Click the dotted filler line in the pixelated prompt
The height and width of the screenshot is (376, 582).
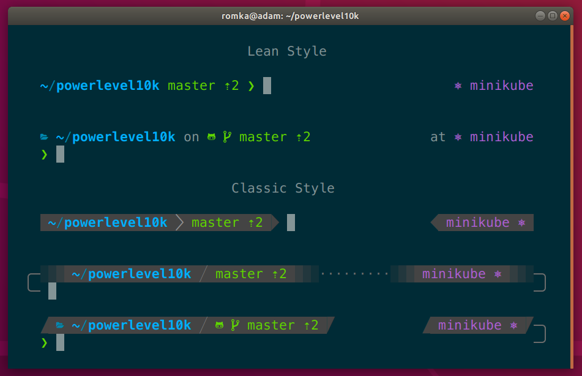(x=355, y=274)
